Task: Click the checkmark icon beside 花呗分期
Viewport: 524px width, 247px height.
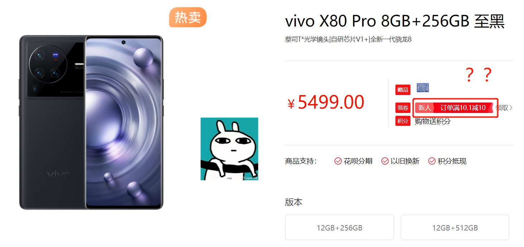Action: coord(338,161)
